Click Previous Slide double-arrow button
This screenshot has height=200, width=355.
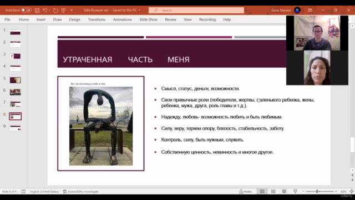[x=352, y=176]
